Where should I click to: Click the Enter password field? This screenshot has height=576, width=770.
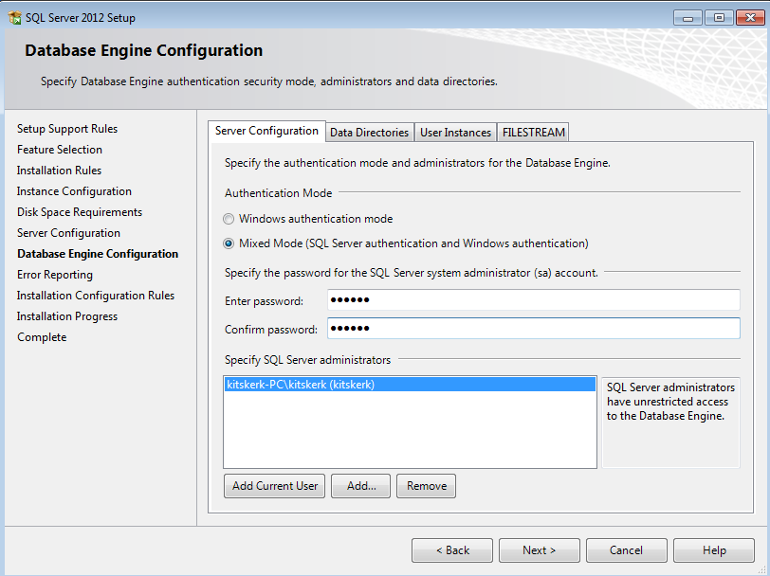[x=533, y=300]
